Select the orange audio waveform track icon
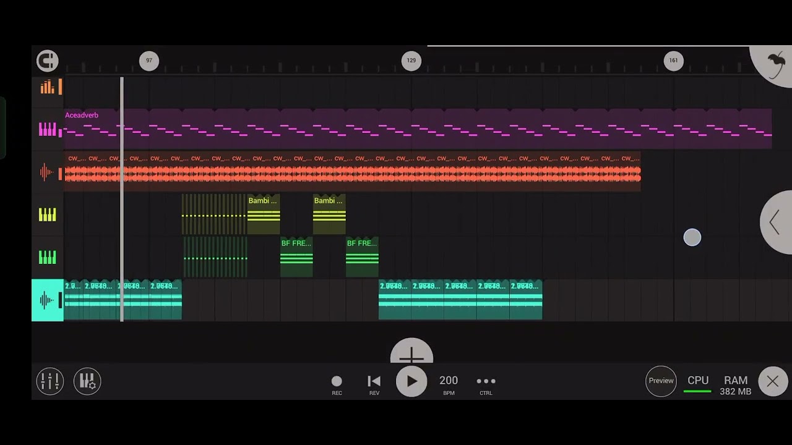This screenshot has height=445, width=792. click(x=48, y=172)
